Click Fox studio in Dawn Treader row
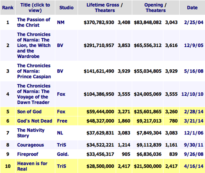This screenshot has width=205, height=173. (x=61, y=94)
